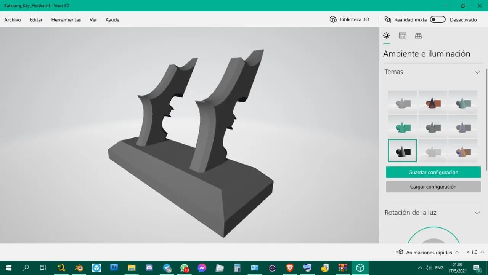Show hidden system tray icons
Image resolution: width=488 pixels, height=275 pixels.
[x=420, y=268]
